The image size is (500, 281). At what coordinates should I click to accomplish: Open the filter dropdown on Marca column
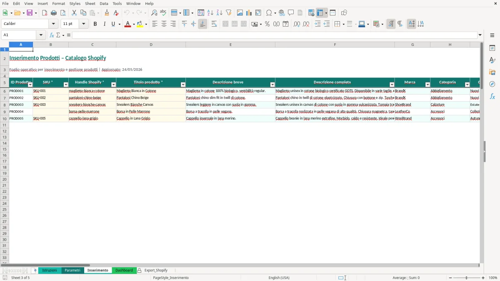427,85
